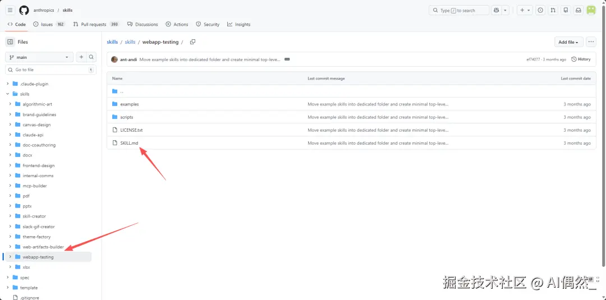This screenshot has height=300, width=606.
Task: Expand the xlsx folder
Action: click(11, 267)
